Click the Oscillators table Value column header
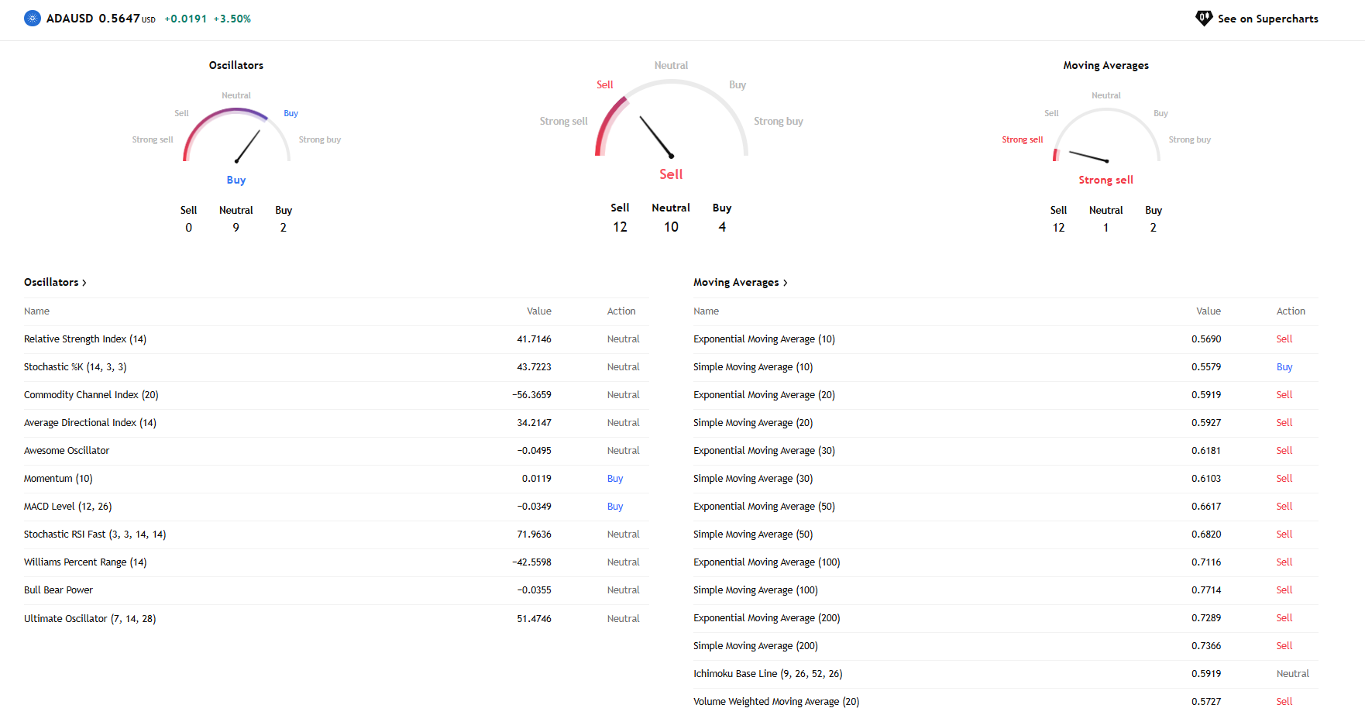This screenshot has width=1365, height=715. [x=538, y=311]
